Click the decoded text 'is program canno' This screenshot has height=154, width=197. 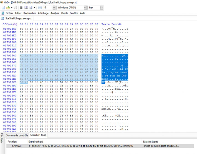[115, 72]
